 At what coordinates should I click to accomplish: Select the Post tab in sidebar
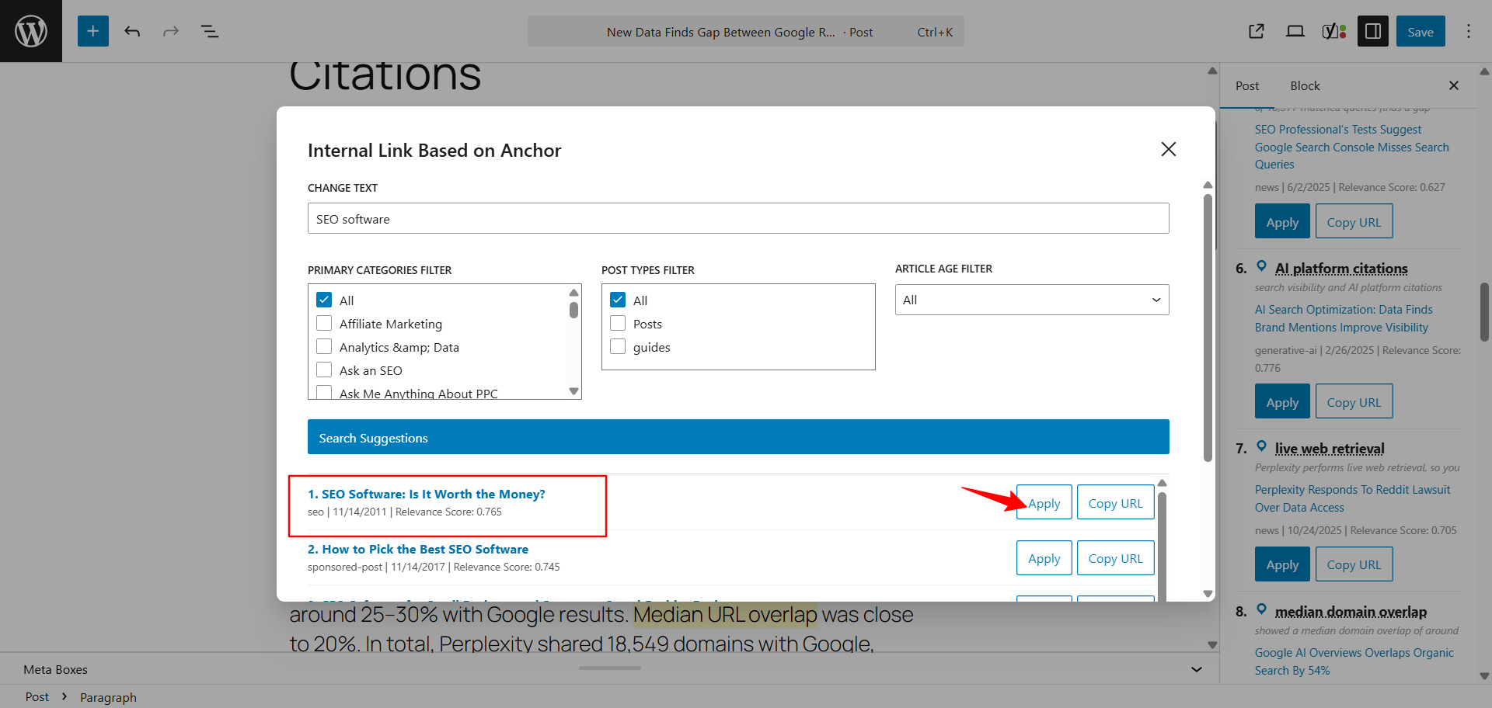coord(1246,86)
